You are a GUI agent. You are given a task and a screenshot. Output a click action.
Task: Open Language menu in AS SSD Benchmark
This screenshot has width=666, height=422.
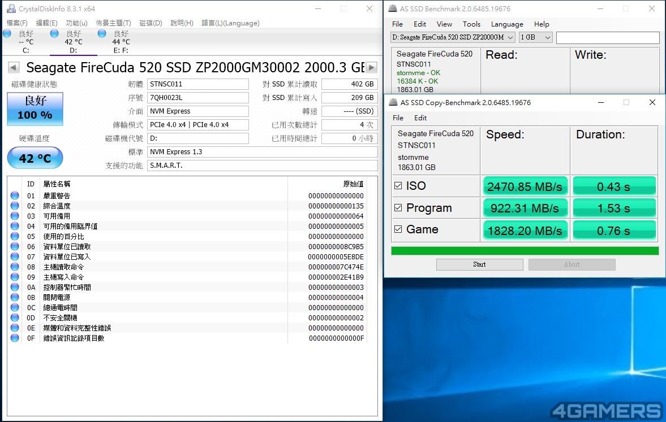507,24
